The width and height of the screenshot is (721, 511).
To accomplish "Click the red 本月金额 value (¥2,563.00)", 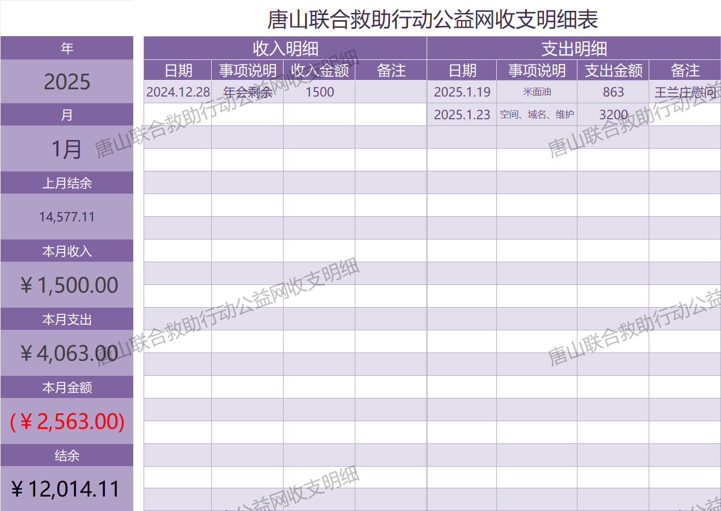I will point(67,421).
